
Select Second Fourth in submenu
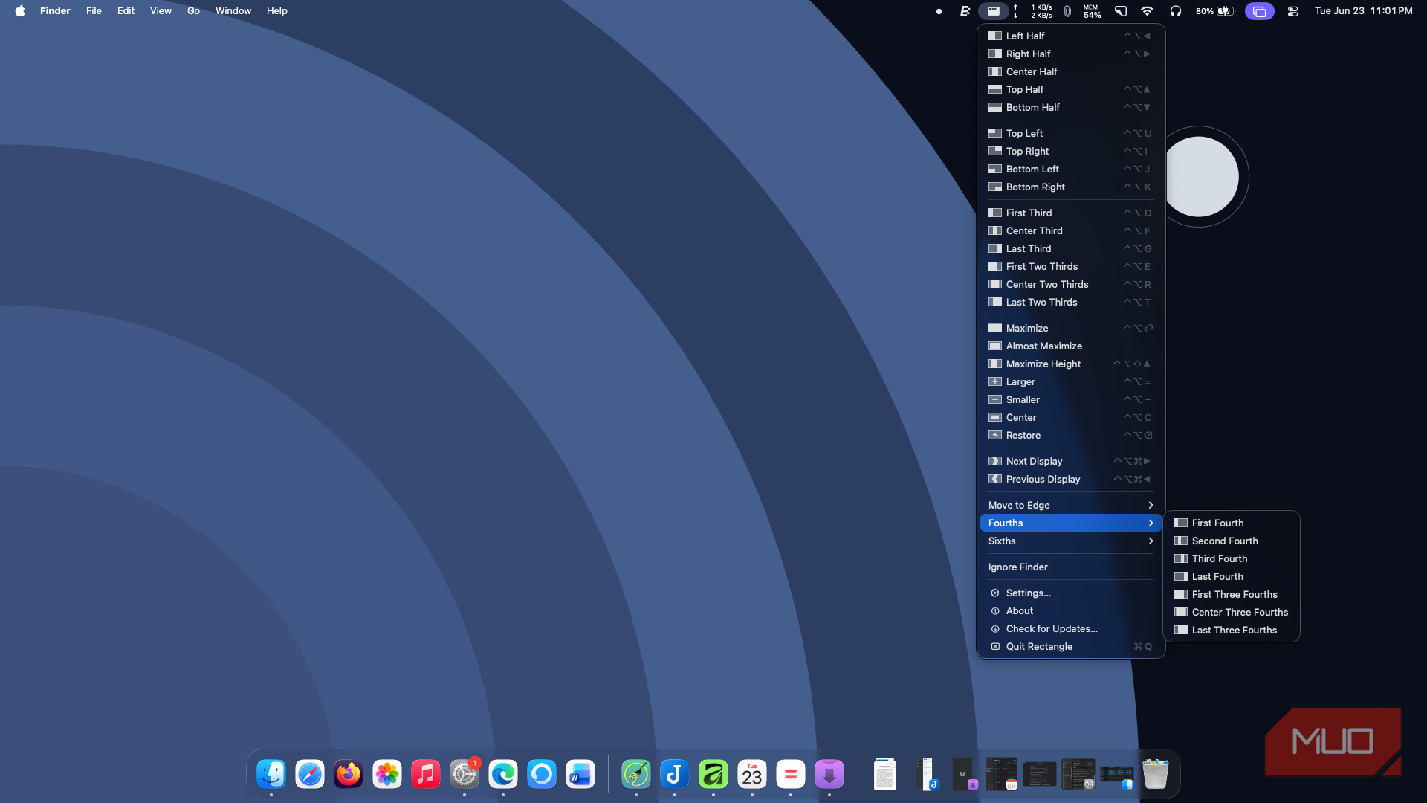(x=1232, y=541)
